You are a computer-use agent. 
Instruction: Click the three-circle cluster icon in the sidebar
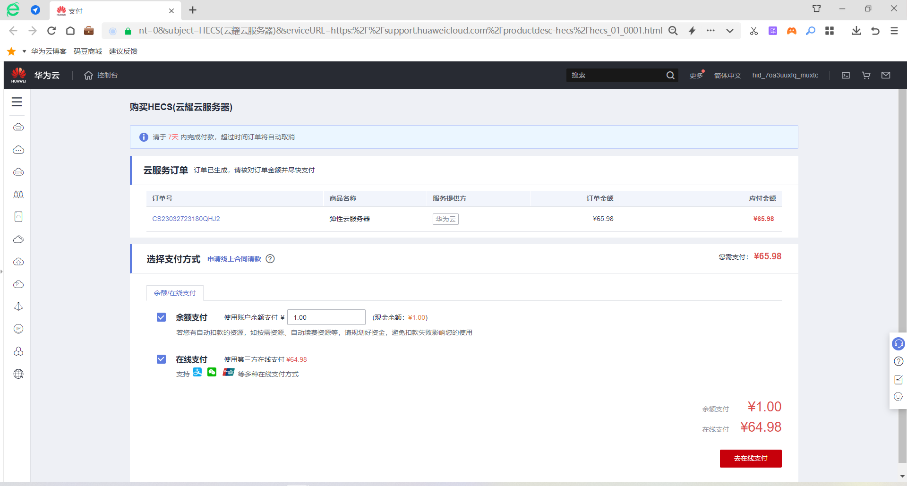(x=18, y=351)
